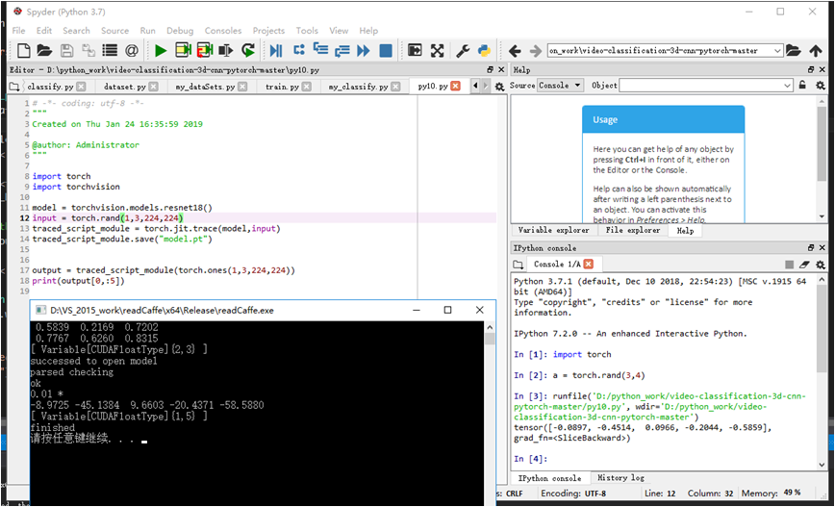Image resolution: width=835 pixels, height=507 pixels.
Task: Open the IPython console options gear
Action: click(x=820, y=264)
